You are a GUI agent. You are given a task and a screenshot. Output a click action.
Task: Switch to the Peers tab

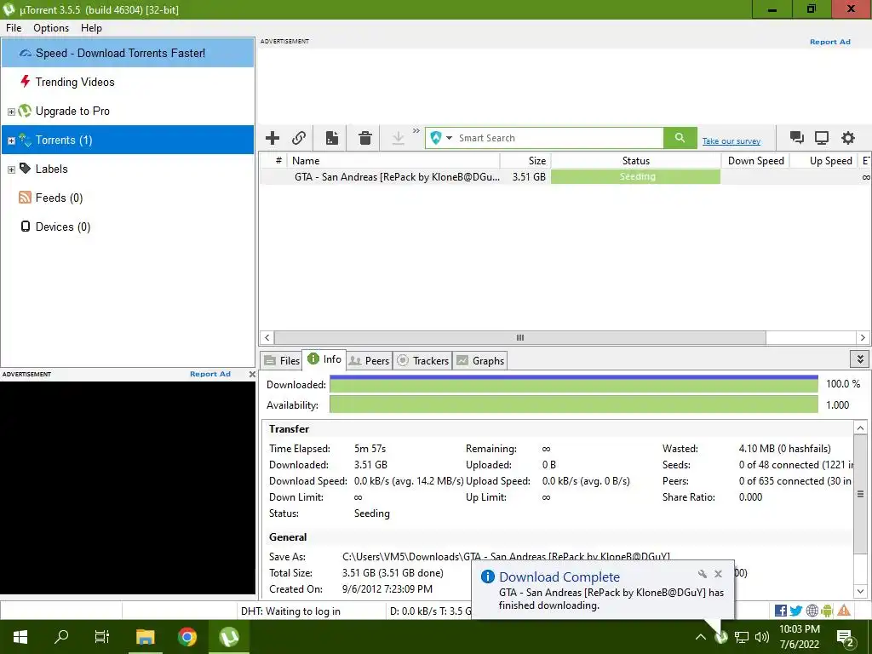tap(369, 360)
